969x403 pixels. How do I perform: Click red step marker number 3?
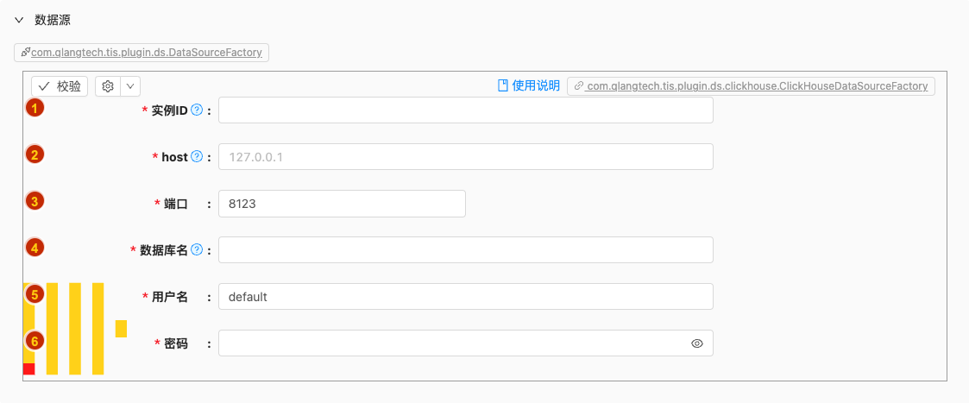(35, 201)
